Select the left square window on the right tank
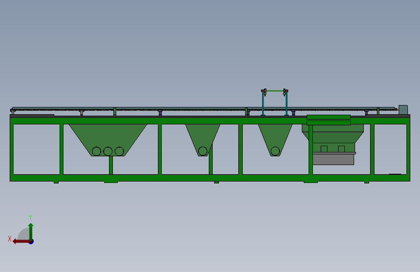Image resolution: width=420 pixels, height=272 pixels. [324, 149]
